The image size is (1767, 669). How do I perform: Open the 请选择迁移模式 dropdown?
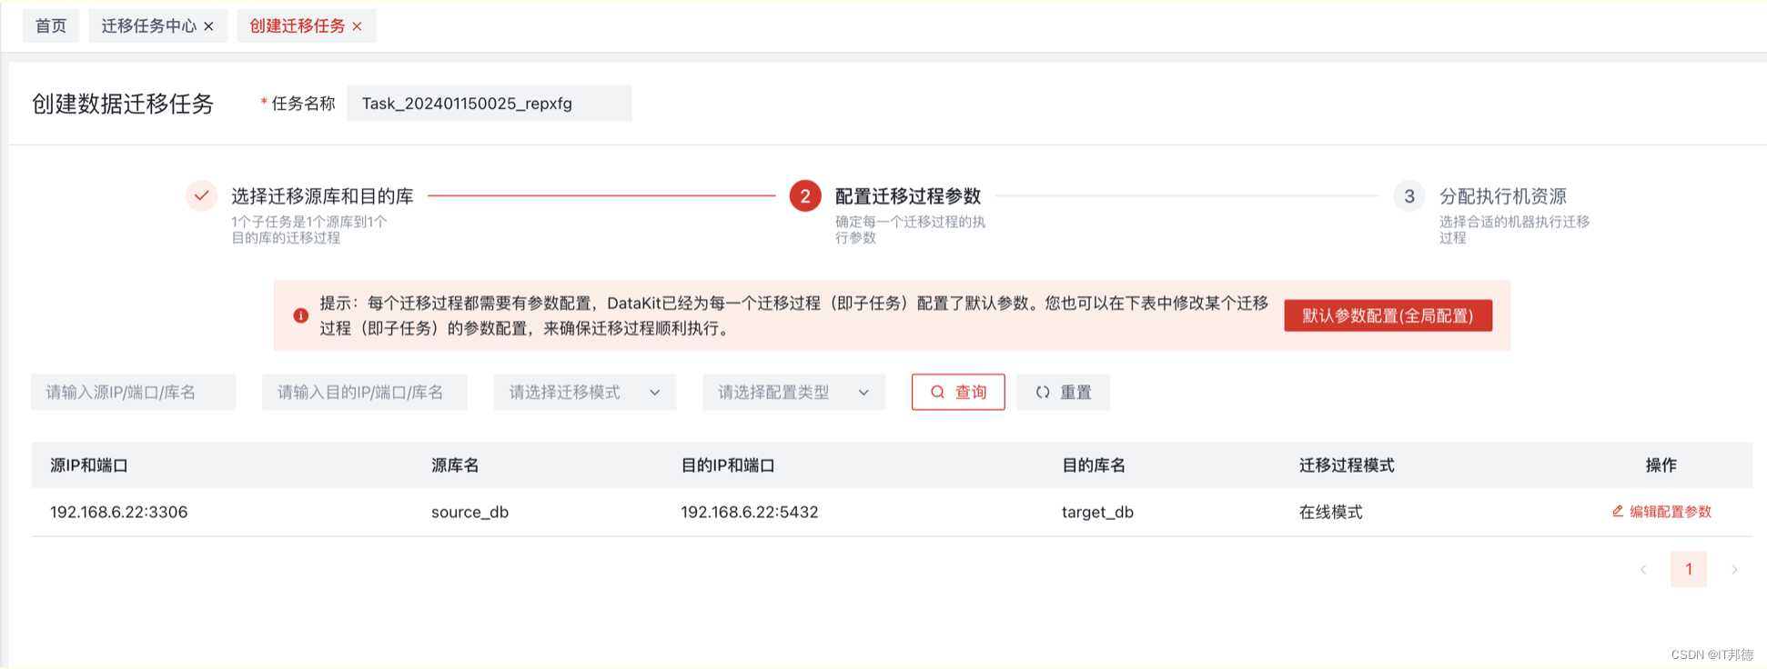pyautogui.click(x=585, y=392)
